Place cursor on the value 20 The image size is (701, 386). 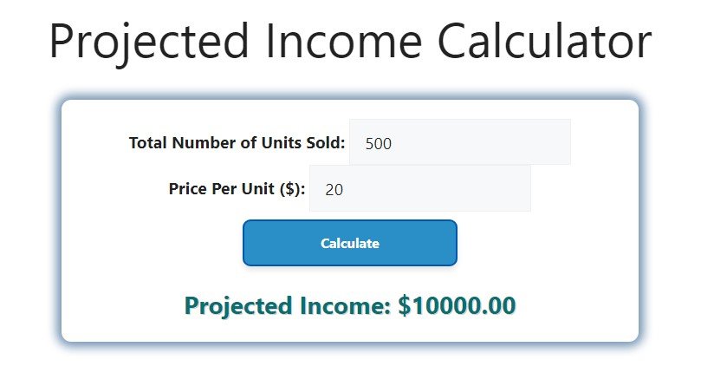[x=334, y=189]
